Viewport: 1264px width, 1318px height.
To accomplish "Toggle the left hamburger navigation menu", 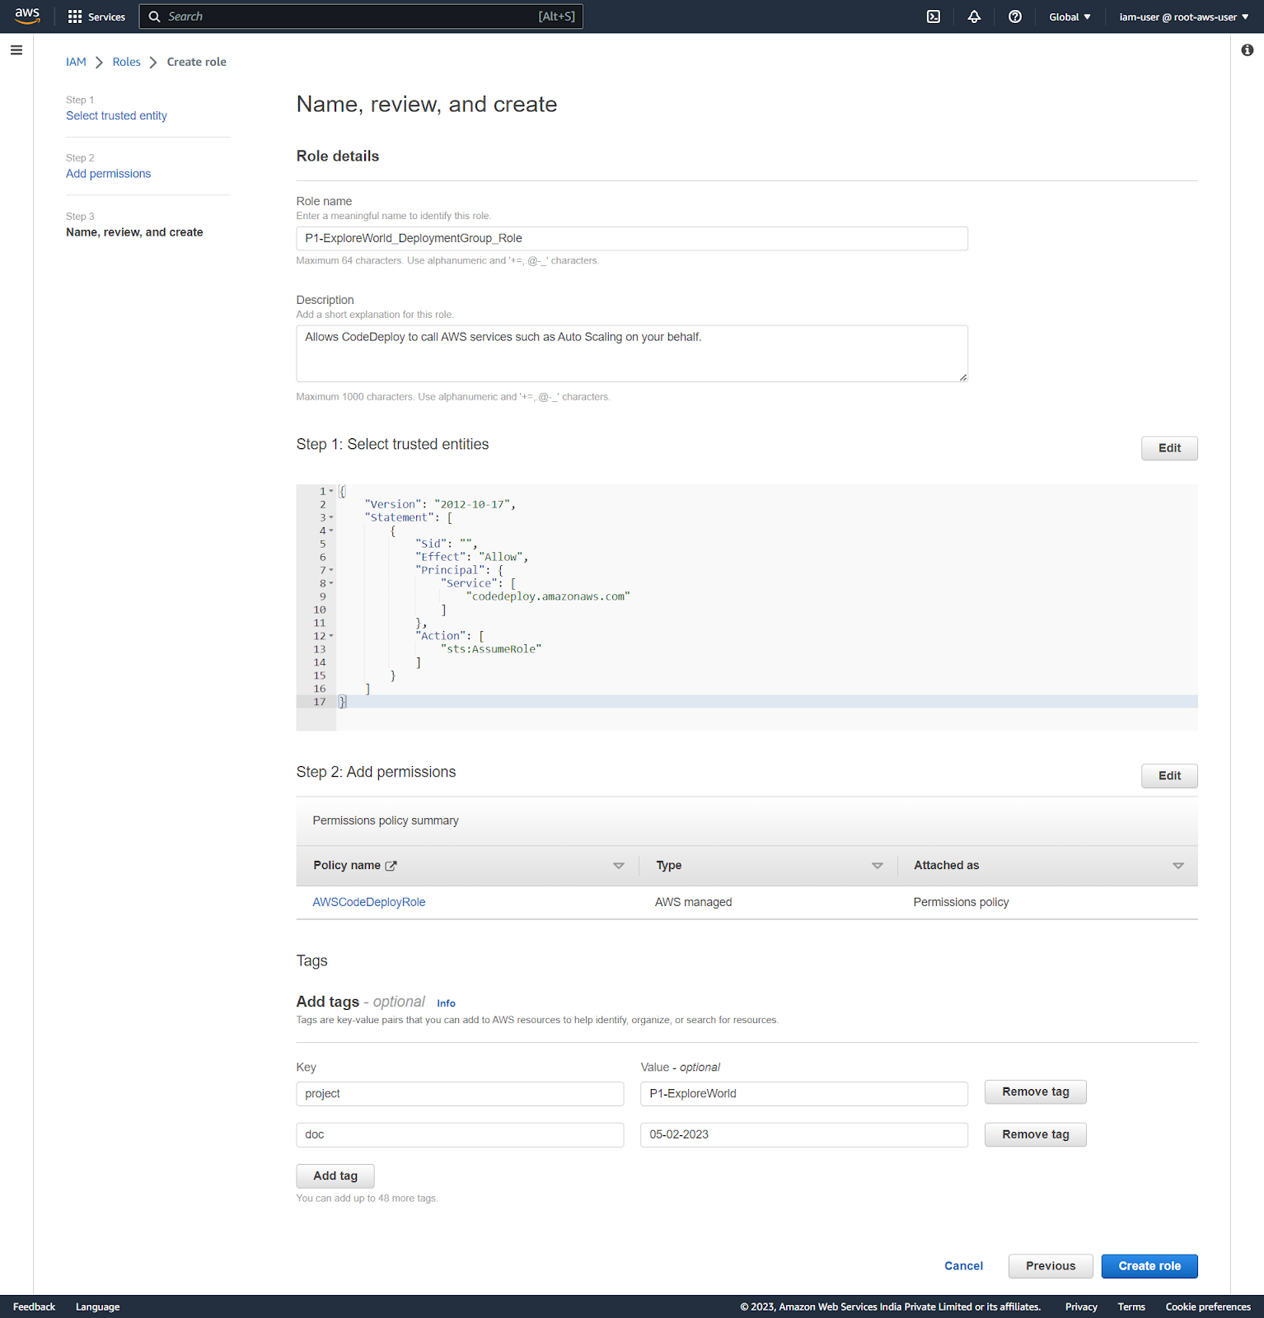I will pos(16,50).
